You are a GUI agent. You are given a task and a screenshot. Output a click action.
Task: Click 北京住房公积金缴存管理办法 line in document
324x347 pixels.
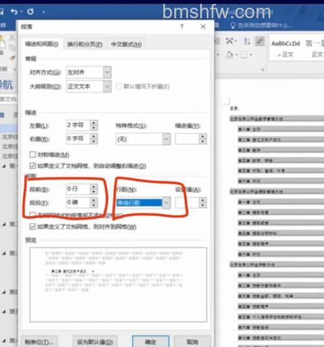[x=257, y=119]
